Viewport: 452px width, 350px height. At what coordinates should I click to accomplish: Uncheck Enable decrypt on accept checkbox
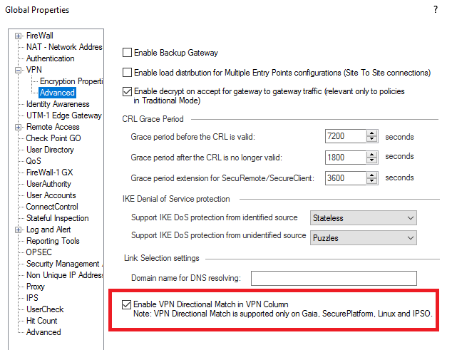[127, 91]
